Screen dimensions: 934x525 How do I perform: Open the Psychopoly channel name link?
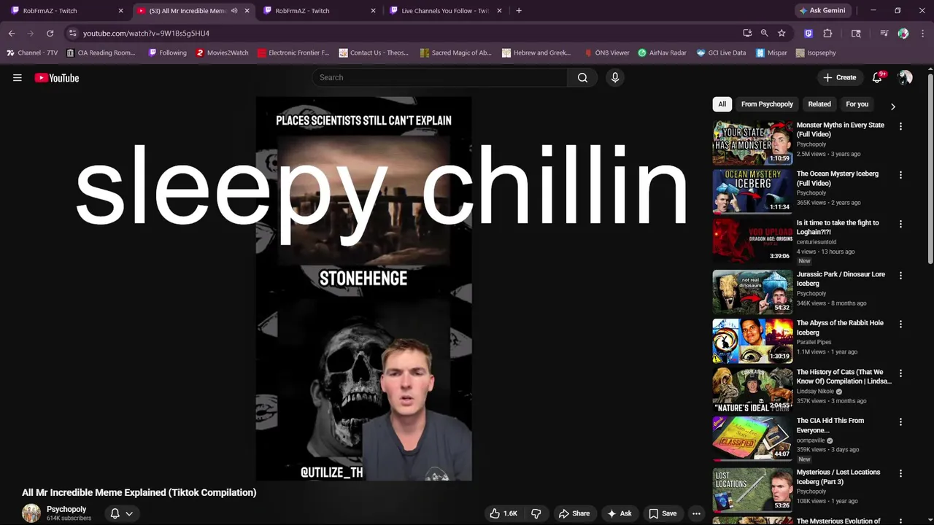pos(66,509)
